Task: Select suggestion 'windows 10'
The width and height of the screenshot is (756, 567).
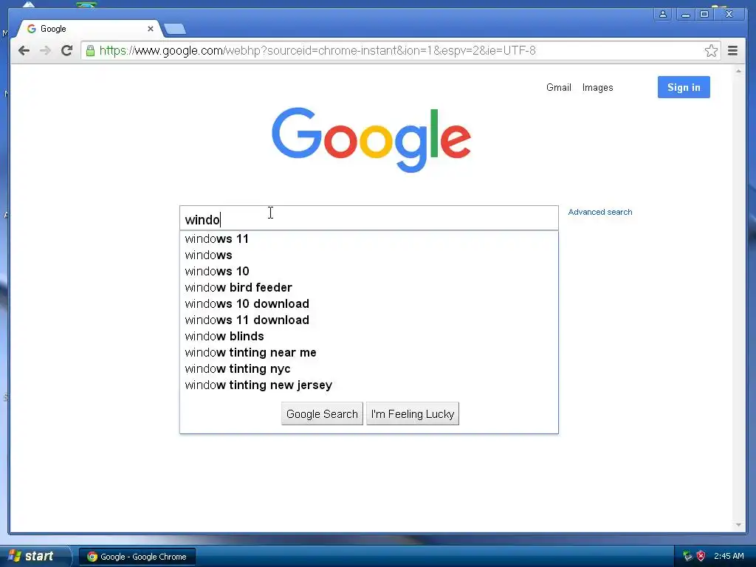Action: coord(369,272)
